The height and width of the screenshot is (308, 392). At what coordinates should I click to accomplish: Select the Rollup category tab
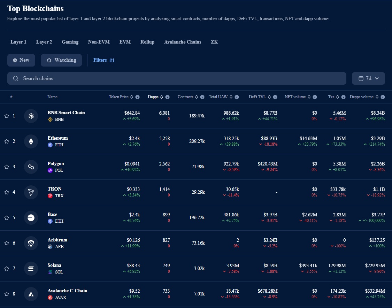pos(147,42)
